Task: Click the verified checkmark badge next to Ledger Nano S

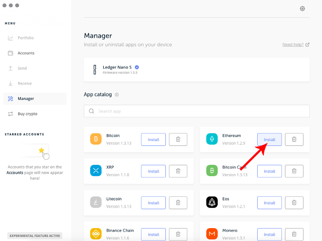Action: [x=137, y=67]
